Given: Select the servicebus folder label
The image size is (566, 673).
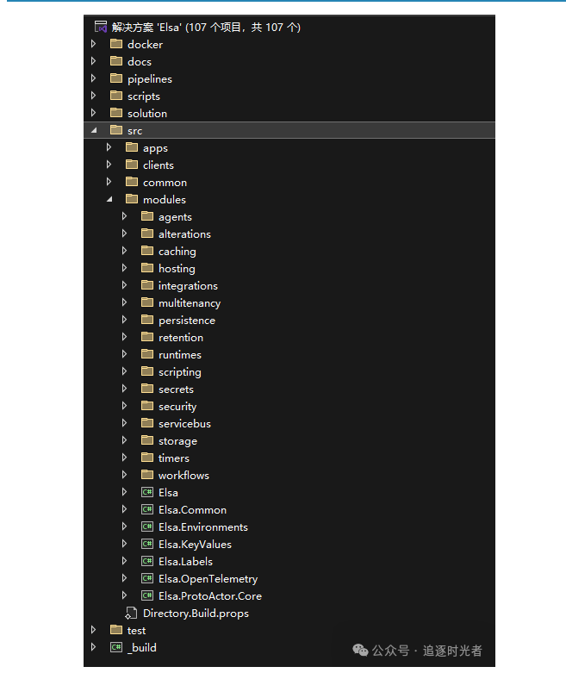Looking at the screenshot, I should 184,424.
